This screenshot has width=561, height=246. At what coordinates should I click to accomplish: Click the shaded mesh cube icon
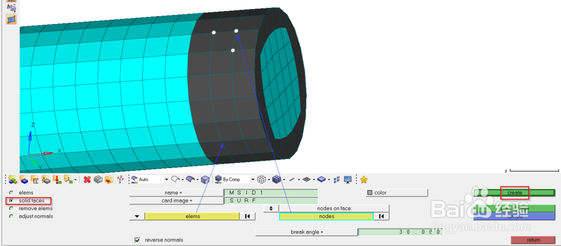pyautogui.click(x=276, y=179)
